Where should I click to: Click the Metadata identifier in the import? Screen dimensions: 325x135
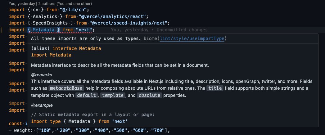click(x=43, y=30)
